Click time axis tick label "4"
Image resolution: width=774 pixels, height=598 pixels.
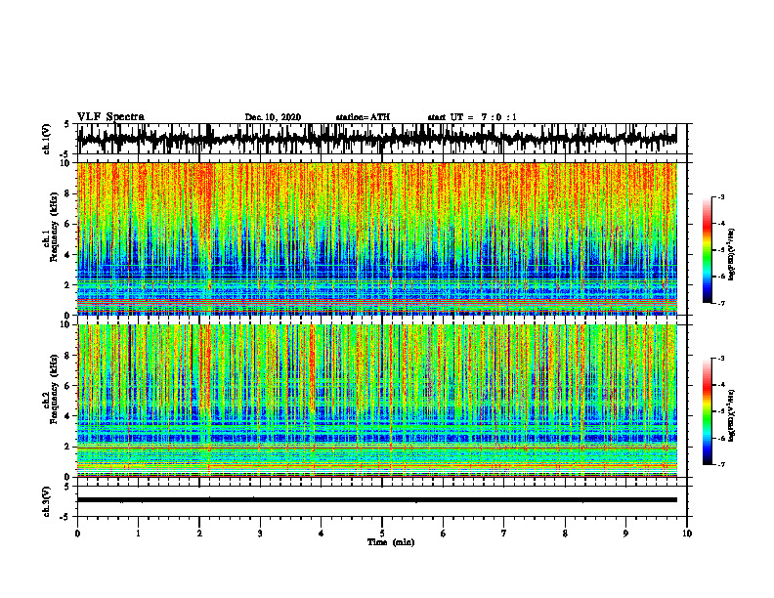(322, 534)
